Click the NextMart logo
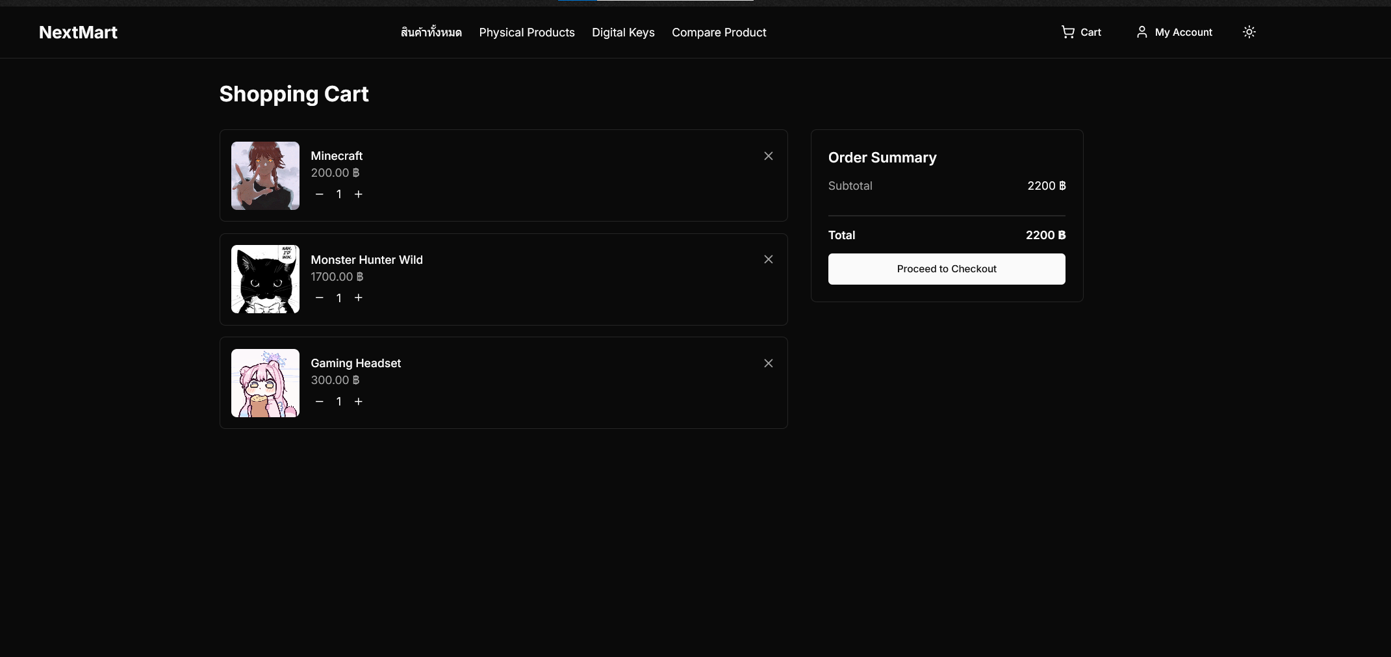The width and height of the screenshot is (1391, 657). [78, 32]
